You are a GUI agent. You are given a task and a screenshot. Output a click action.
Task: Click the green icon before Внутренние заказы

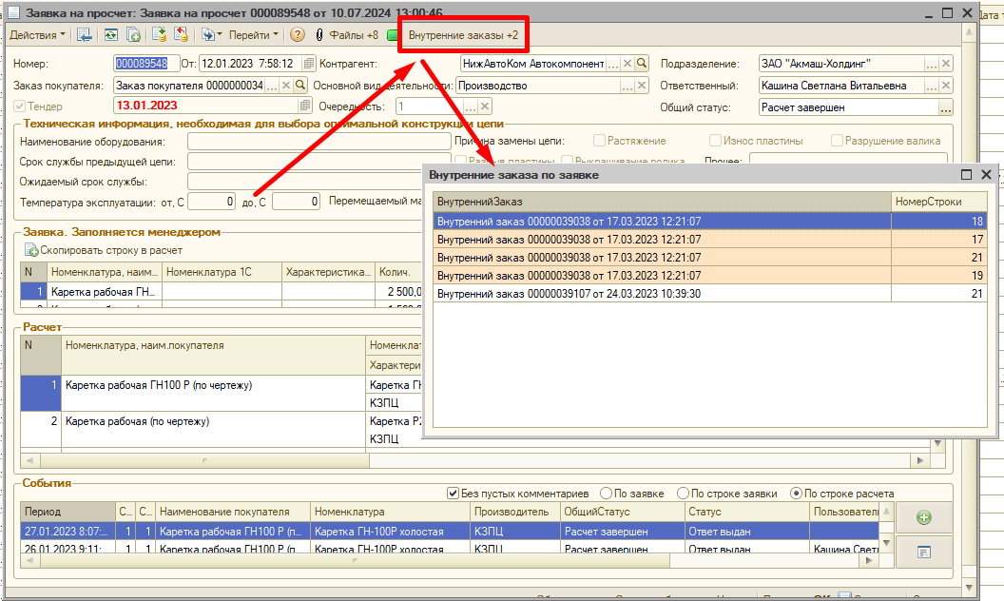[392, 35]
